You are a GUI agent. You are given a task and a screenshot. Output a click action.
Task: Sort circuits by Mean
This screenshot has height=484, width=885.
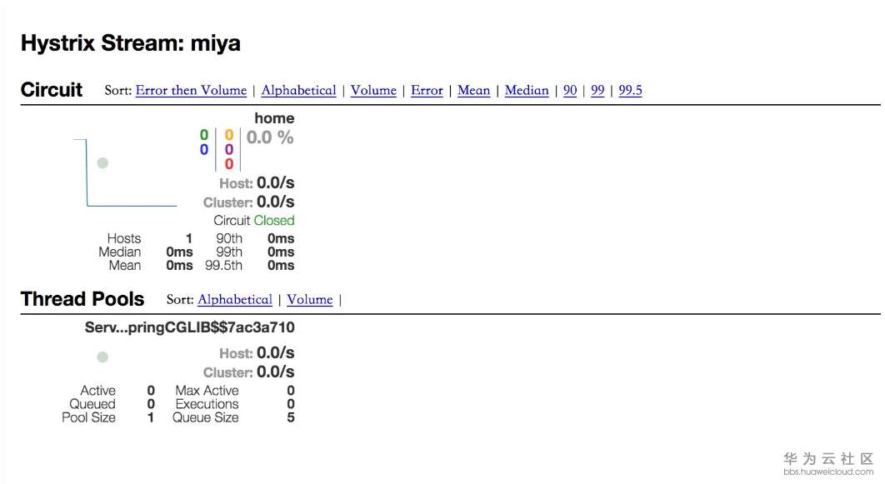coord(473,90)
